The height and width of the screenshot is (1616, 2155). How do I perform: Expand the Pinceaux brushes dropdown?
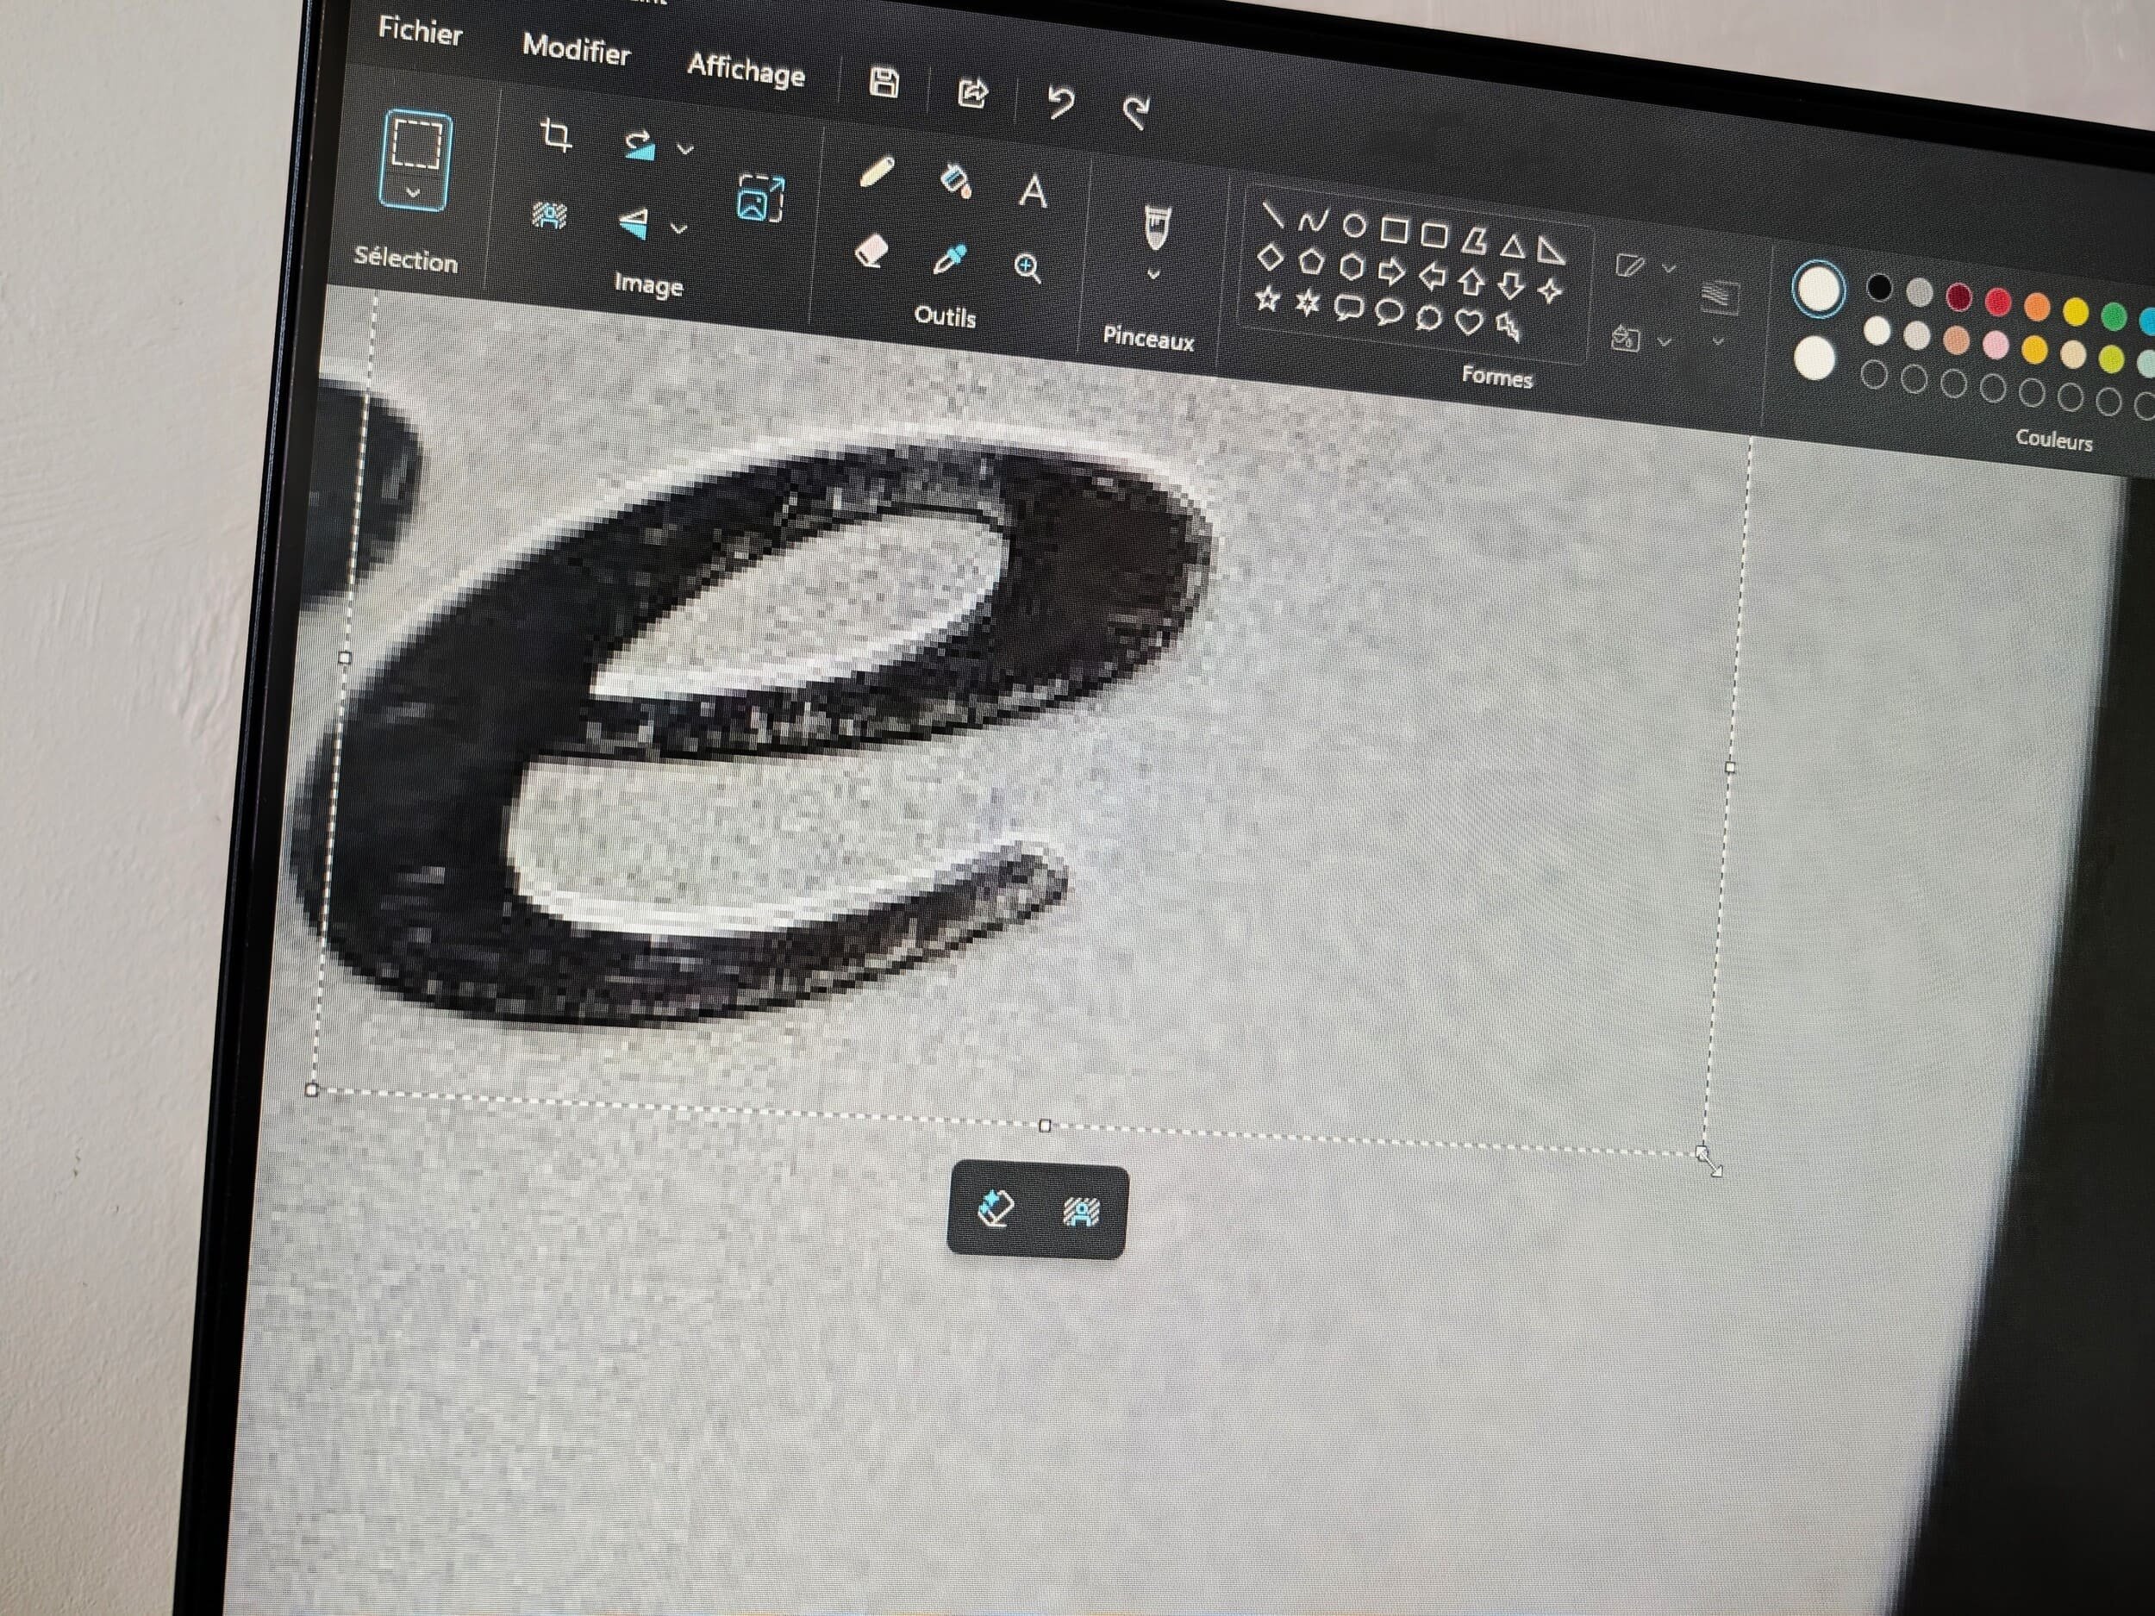(1153, 275)
